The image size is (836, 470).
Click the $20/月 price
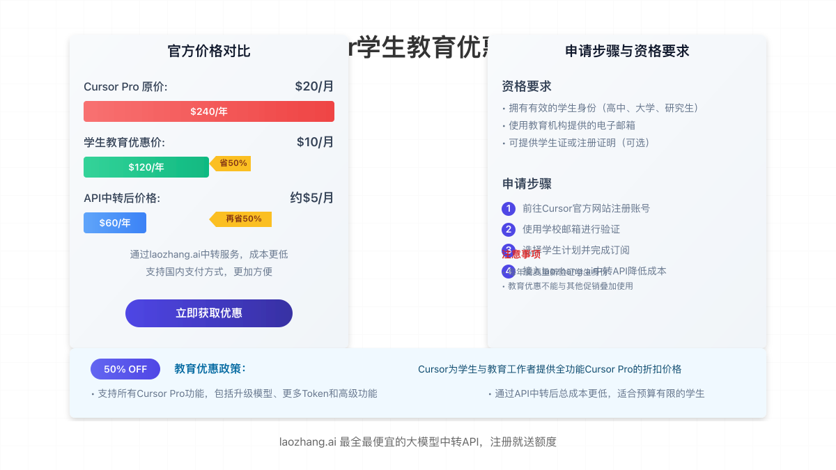[314, 86]
